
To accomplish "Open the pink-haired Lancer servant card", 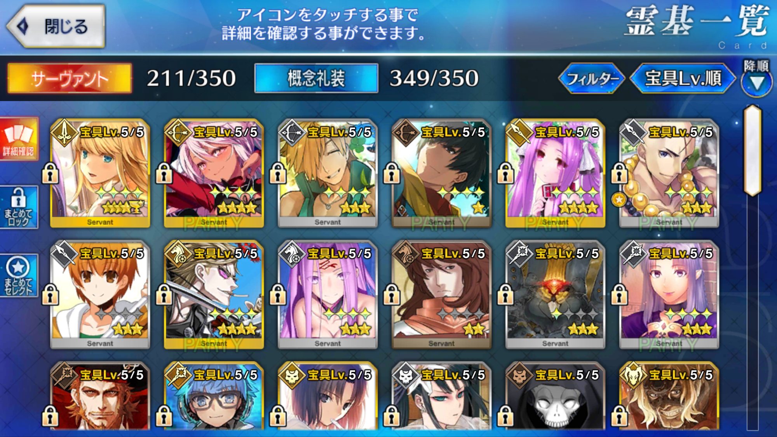I will tap(555, 173).
